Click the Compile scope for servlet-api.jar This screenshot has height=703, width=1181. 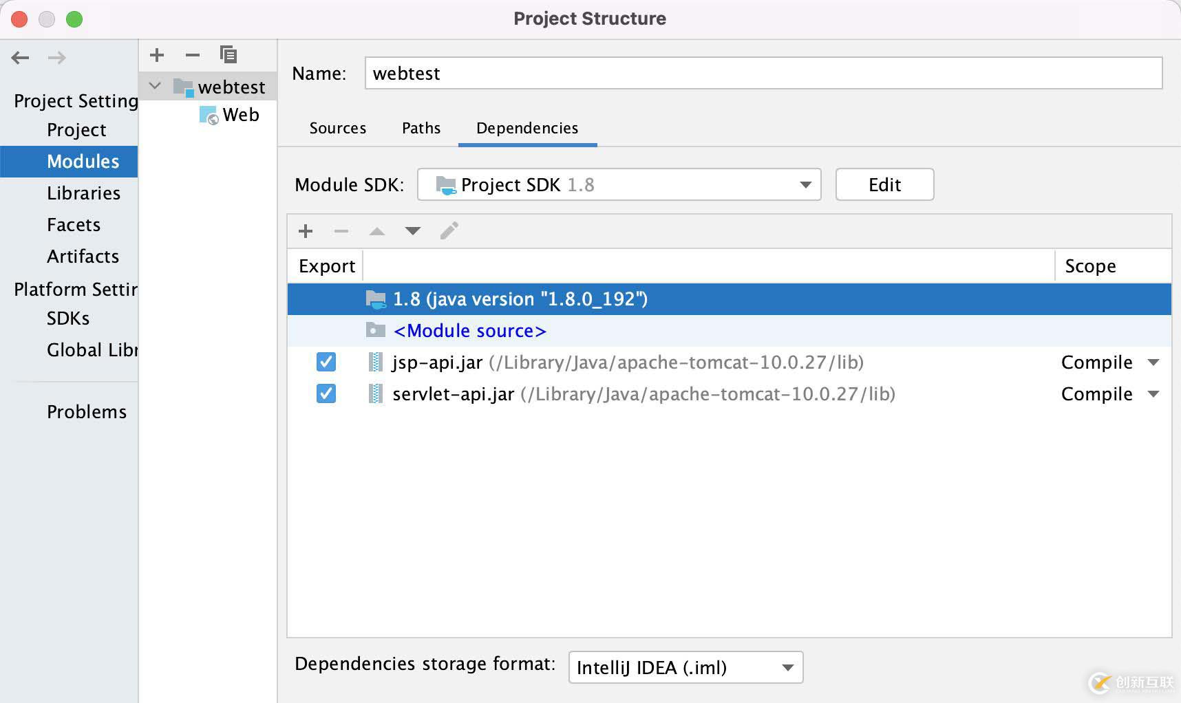1097,394
